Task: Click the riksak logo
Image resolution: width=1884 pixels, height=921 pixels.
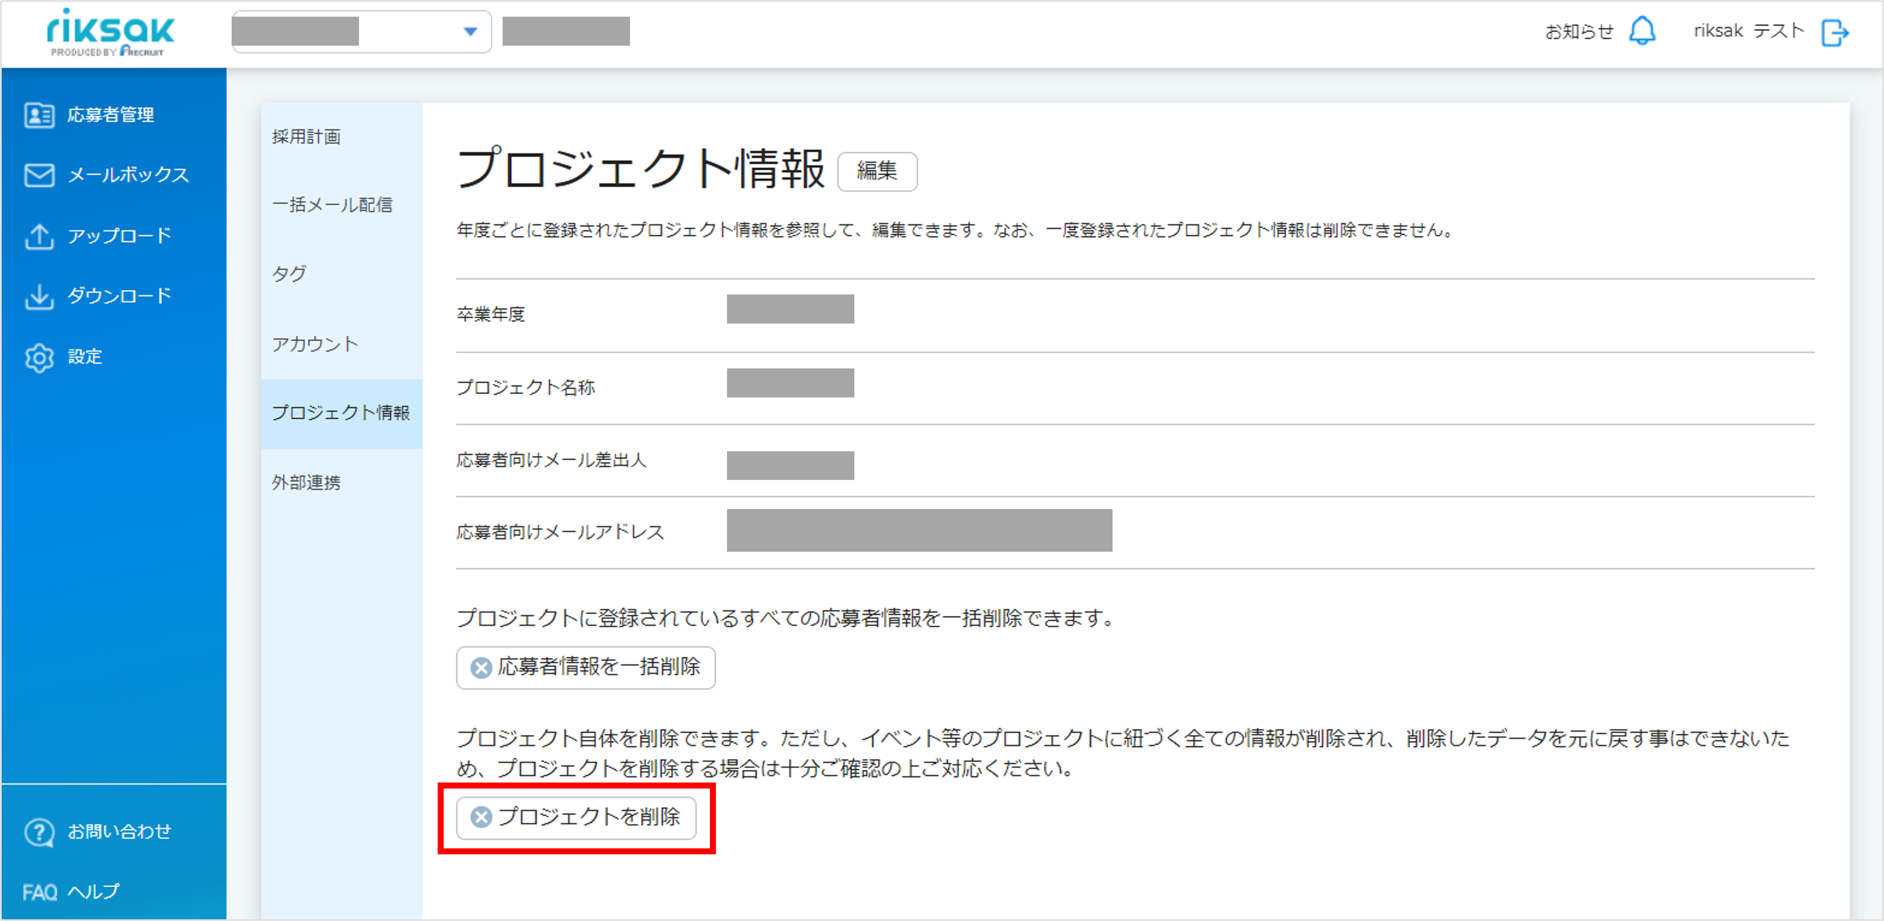Action: [110, 32]
